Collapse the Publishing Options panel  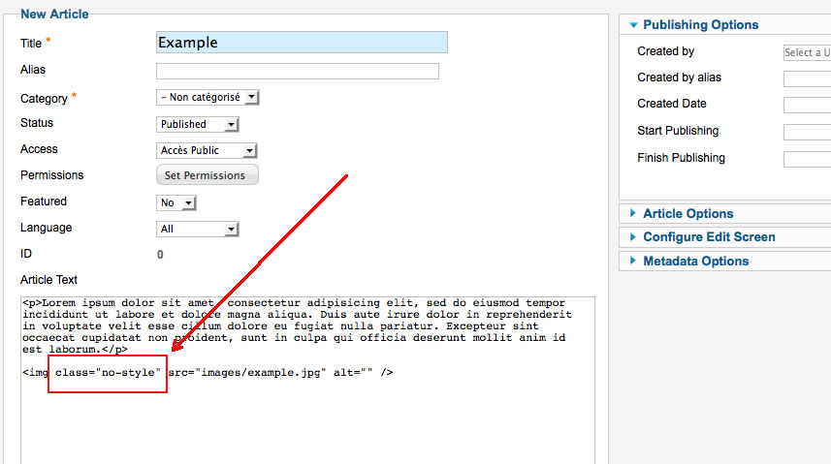[x=700, y=25]
